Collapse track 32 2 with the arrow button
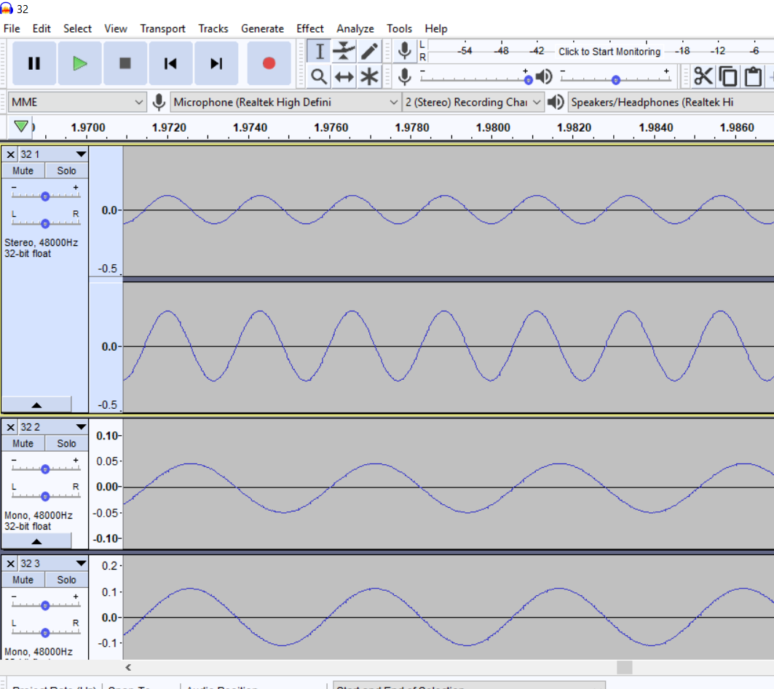This screenshot has width=774, height=689. (x=36, y=541)
